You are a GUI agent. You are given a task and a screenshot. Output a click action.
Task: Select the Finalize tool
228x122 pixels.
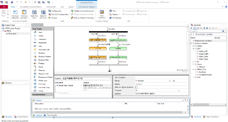click(41, 64)
